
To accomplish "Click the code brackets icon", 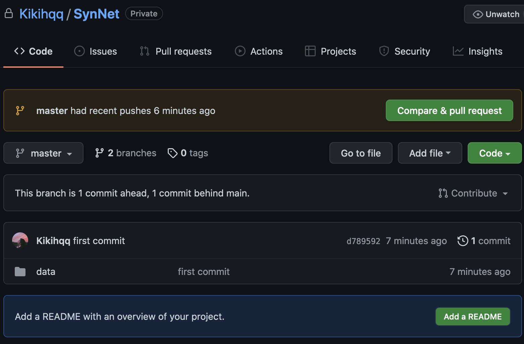I will click(19, 51).
